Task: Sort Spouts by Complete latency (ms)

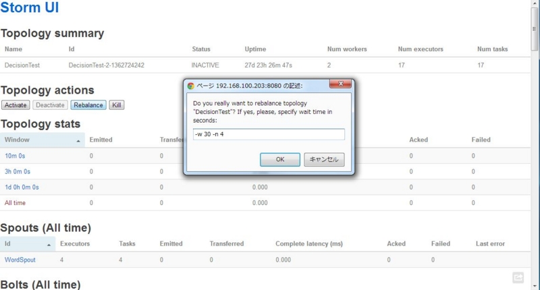Action: [309, 243]
